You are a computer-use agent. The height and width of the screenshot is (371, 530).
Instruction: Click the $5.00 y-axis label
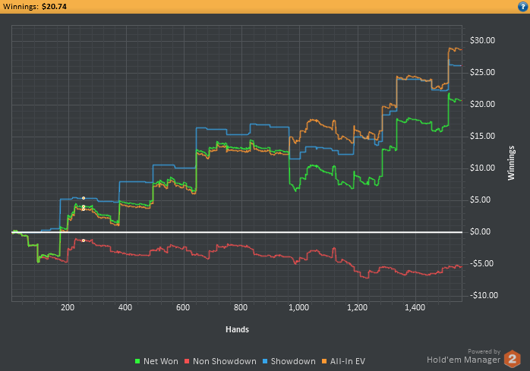point(480,200)
